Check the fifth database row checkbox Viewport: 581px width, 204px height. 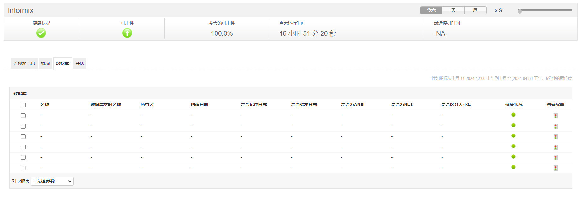coord(23,157)
